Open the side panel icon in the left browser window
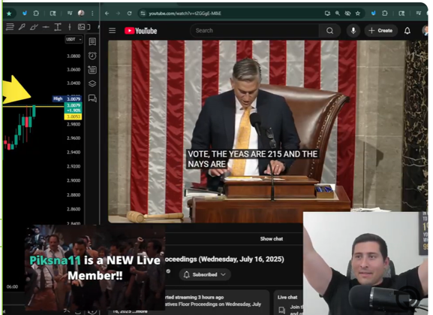The height and width of the screenshot is (315, 433). pos(53,13)
